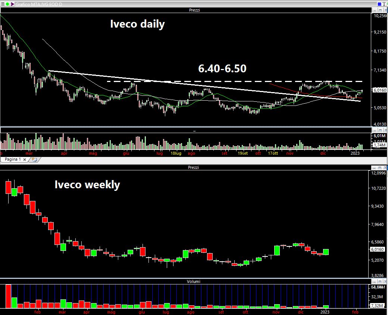Click the 6,0160 last price tag on weekly chart
Image resolution: width=388 pixels, height=315 pixels.
coord(377,249)
